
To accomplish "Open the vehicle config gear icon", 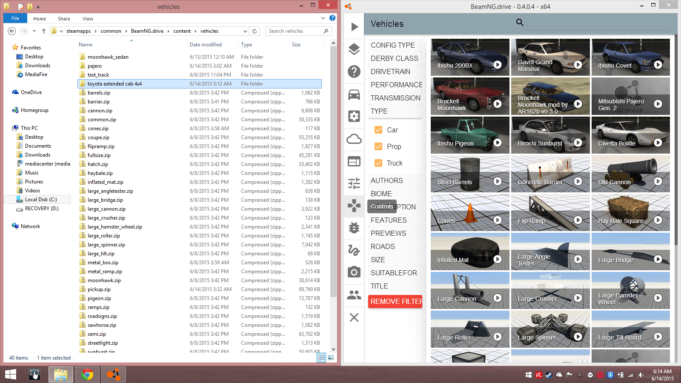I will click(x=354, y=116).
